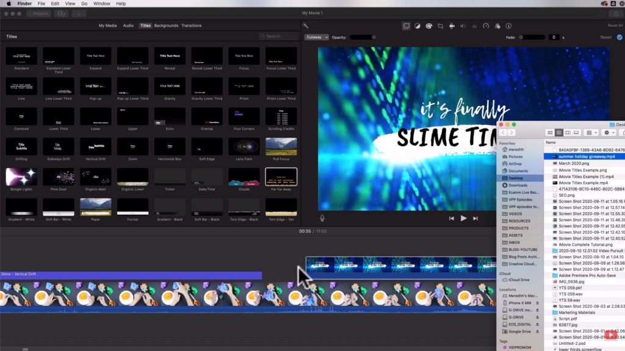Select the Boogie Lights title thumbnail
The height and width of the screenshot is (351, 625).
(21, 177)
